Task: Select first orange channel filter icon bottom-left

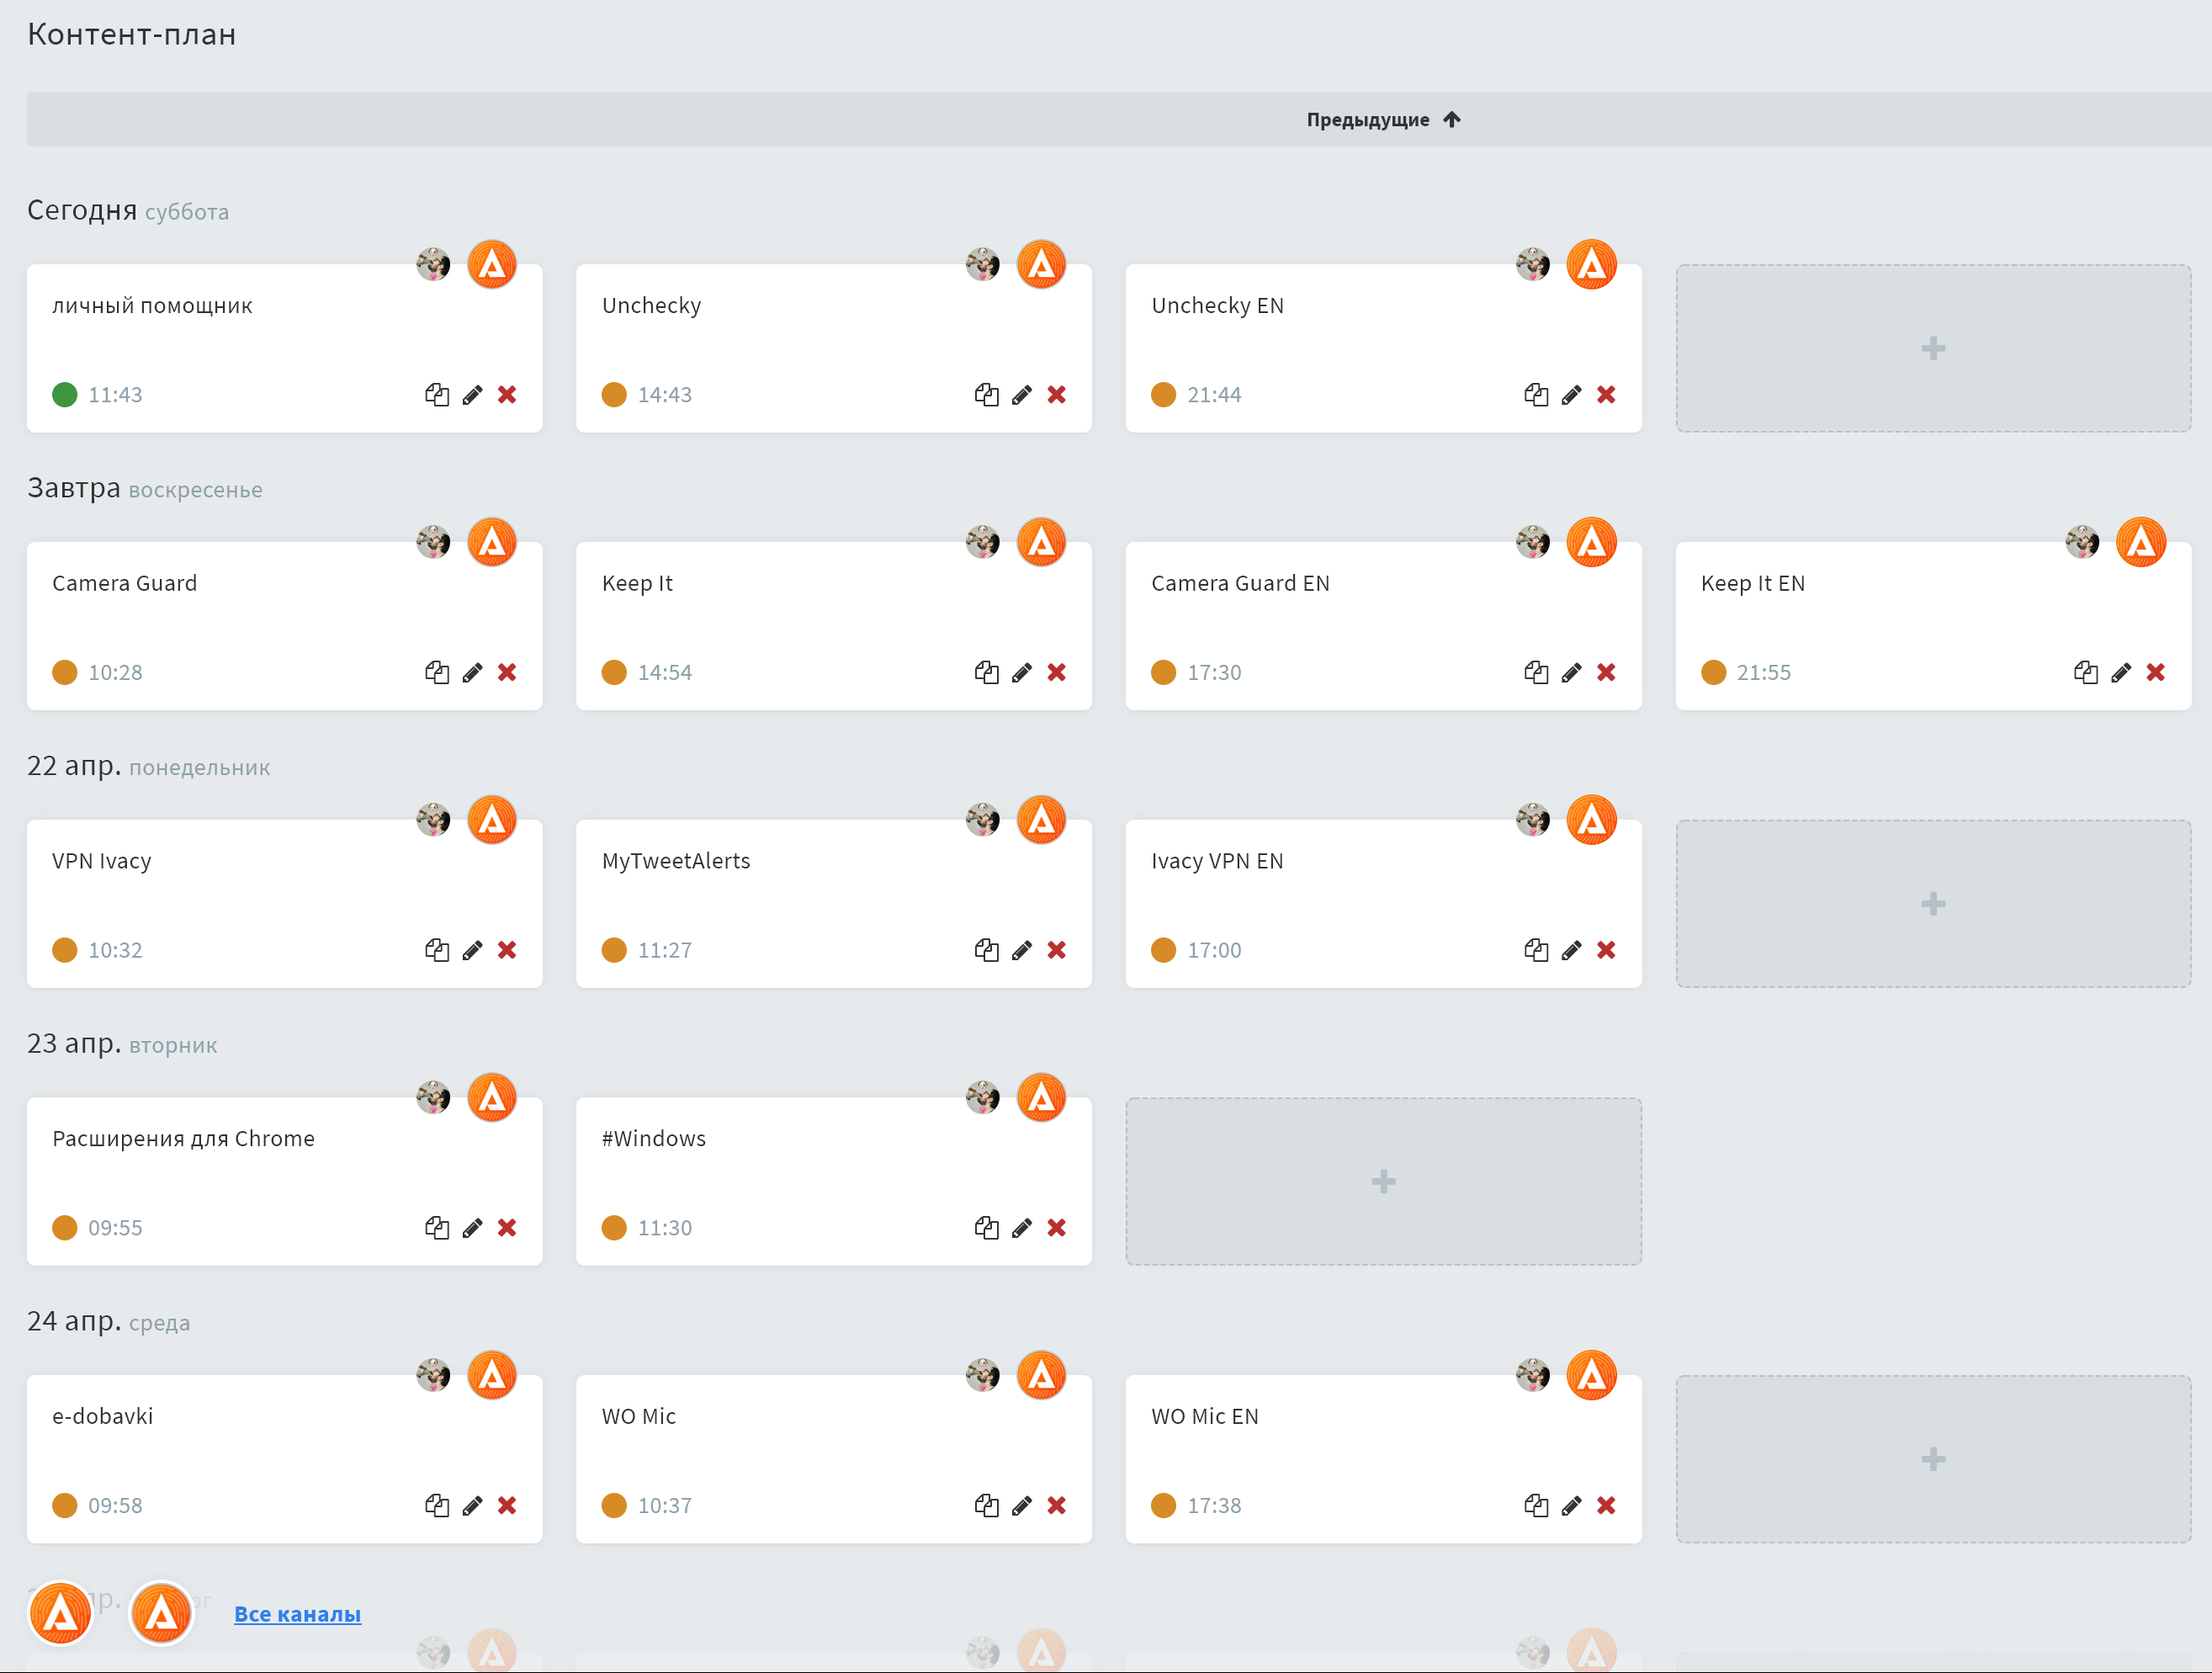Action: 61,1613
